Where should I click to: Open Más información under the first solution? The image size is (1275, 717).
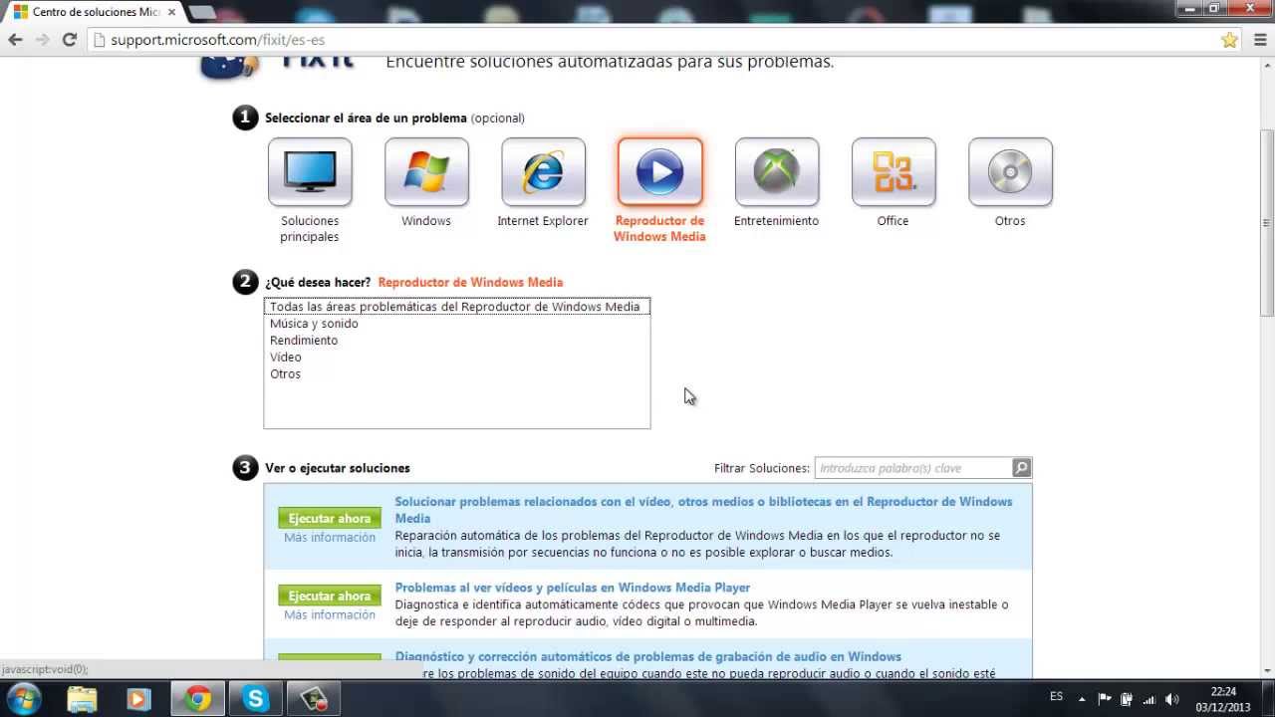coord(330,538)
